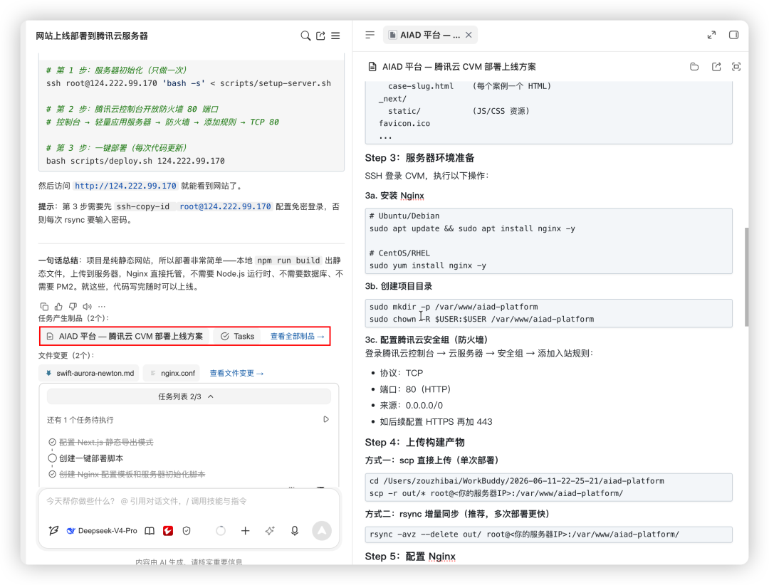Click the open book icon in input toolbar

pos(150,531)
